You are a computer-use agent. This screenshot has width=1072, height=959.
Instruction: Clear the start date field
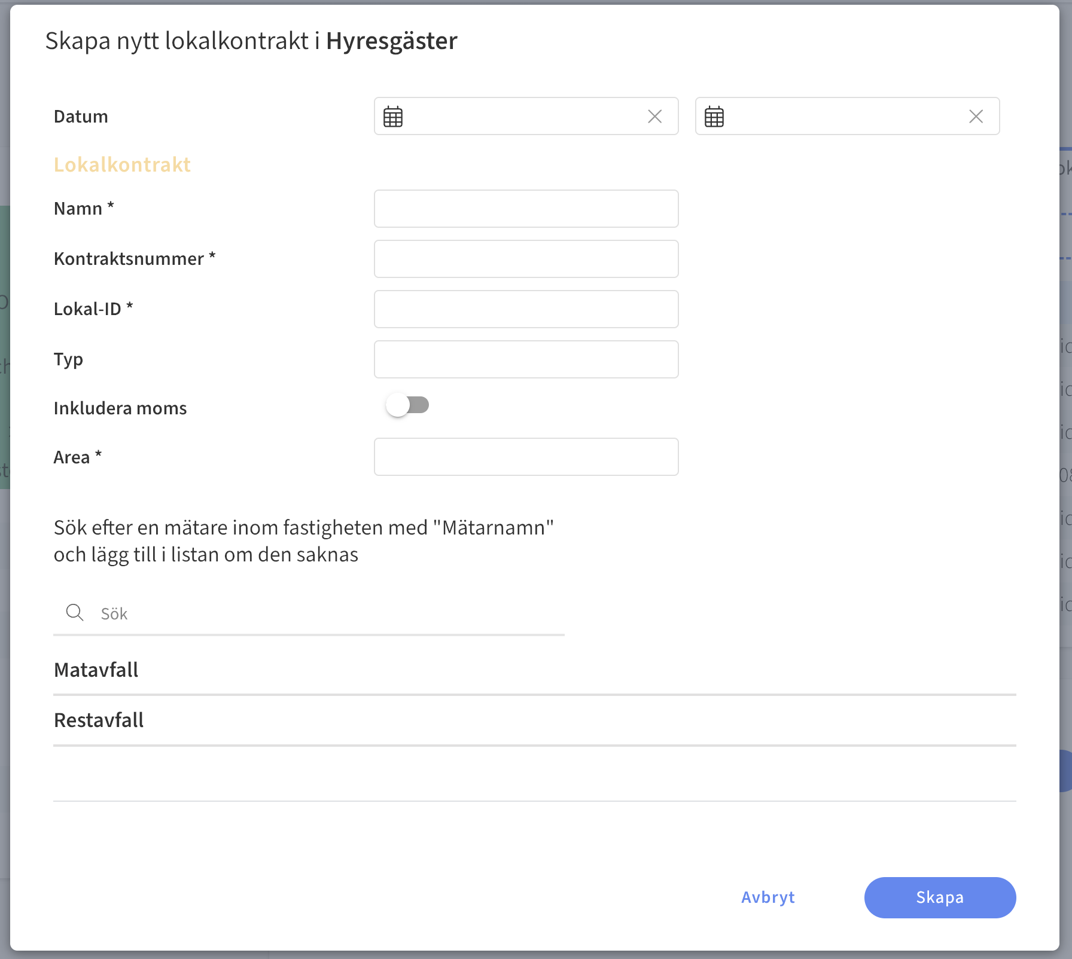pos(655,117)
